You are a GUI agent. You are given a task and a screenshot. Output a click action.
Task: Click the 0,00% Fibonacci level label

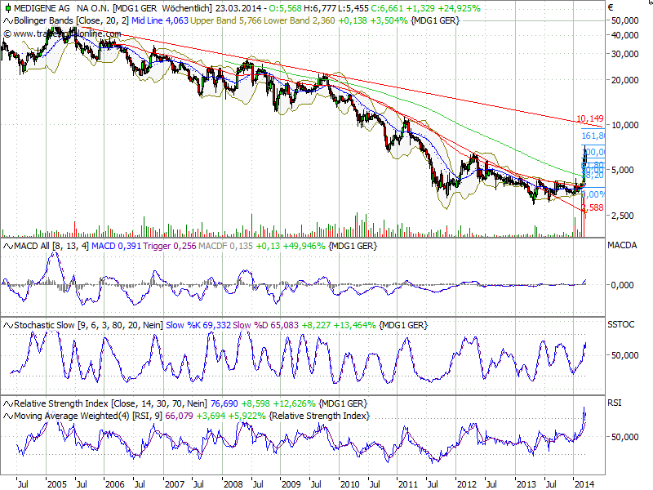[593, 194]
